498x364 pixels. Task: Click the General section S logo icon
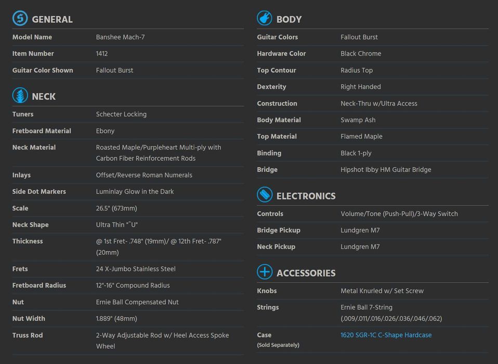20,18
